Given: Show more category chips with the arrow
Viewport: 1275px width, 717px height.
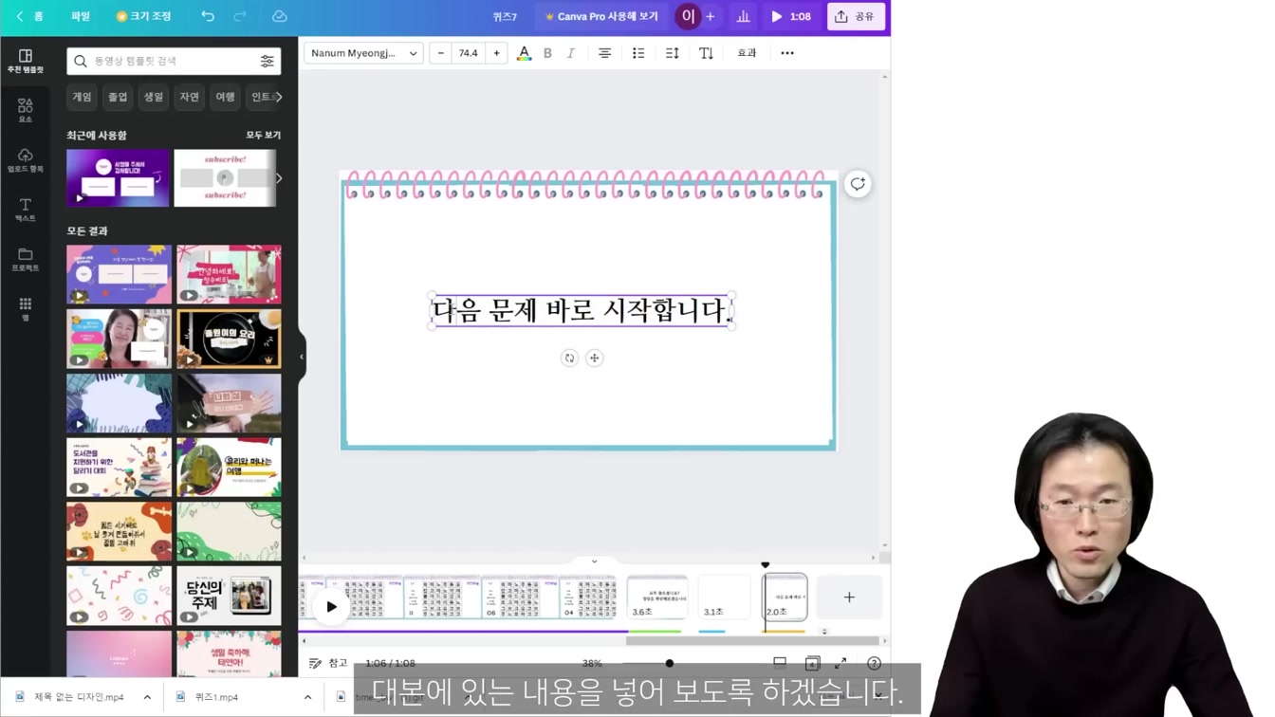Looking at the screenshot, I should click(x=279, y=97).
